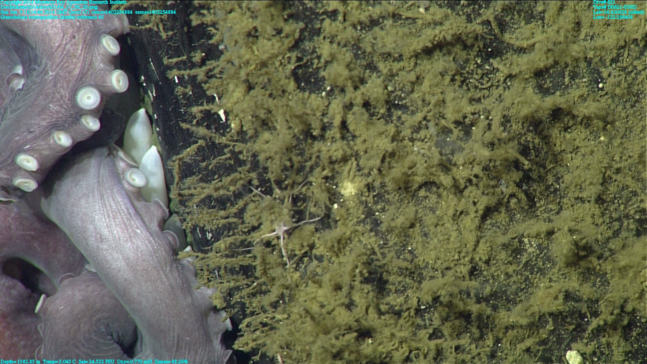
Task: Click the Copyright 2014 Monterey Bay text
Action: pos(63,2)
